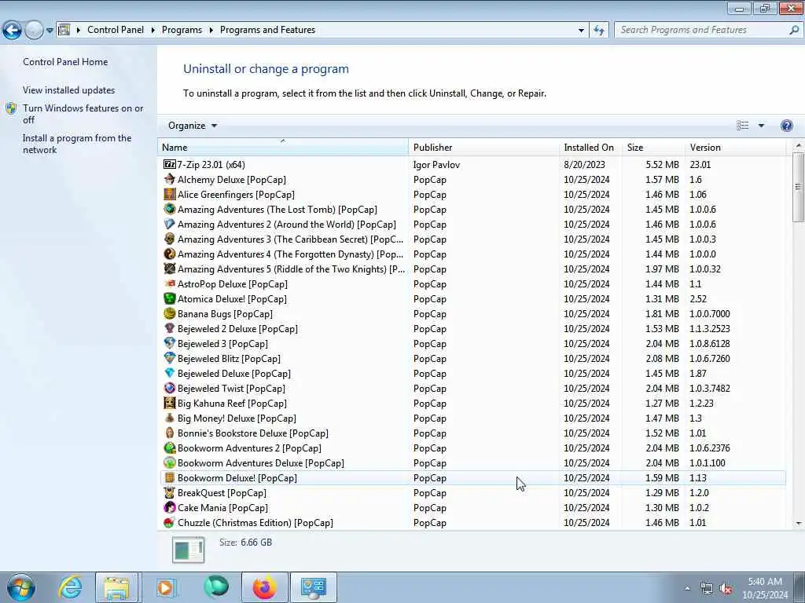Click the Big Kahuna Reef icon
Image resolution: width=805 pixels, height=603 pixels.
170,403
